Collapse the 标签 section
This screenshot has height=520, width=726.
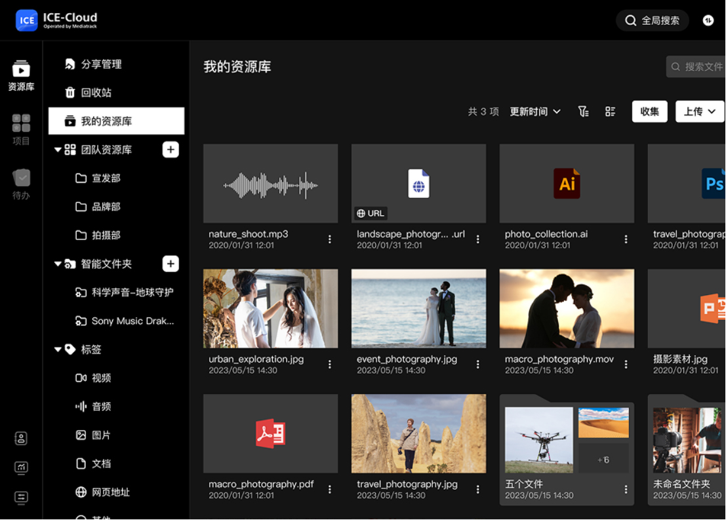point(58,350)
